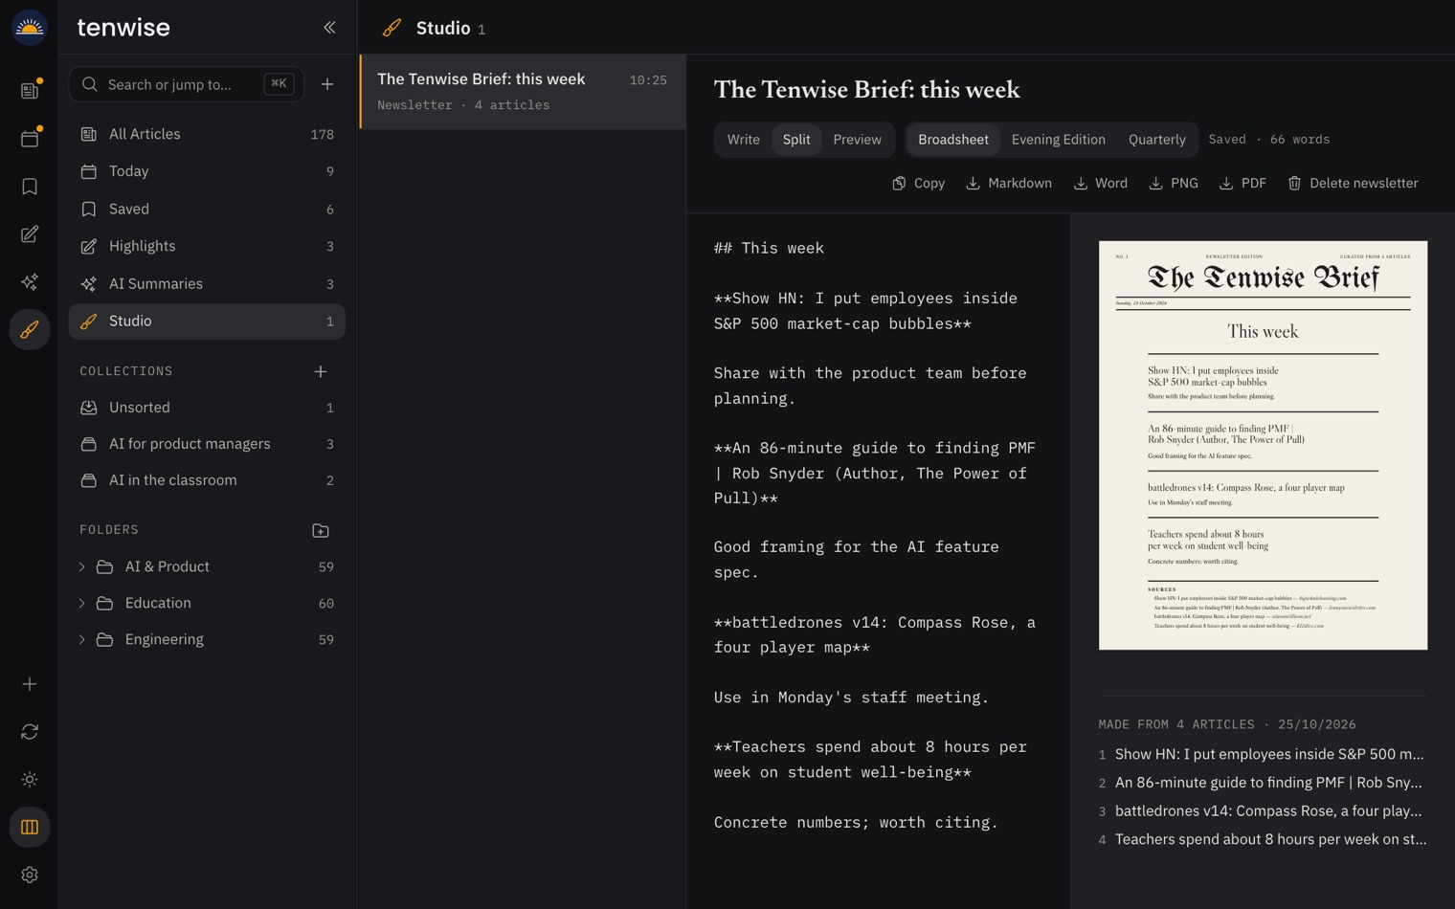
Task: Export the newsletter as PDF
Action: (1242, 183)
